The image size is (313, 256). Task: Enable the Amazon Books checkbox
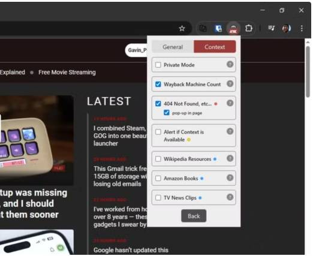pos(158,178)
